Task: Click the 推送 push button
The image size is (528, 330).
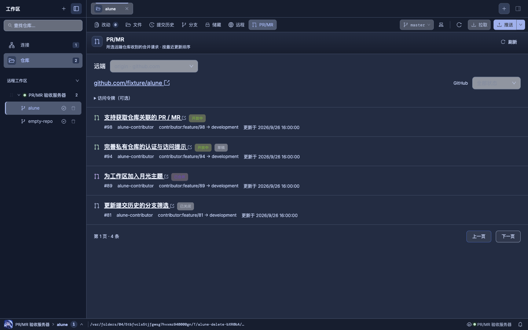Action: (x=505, y=25)
